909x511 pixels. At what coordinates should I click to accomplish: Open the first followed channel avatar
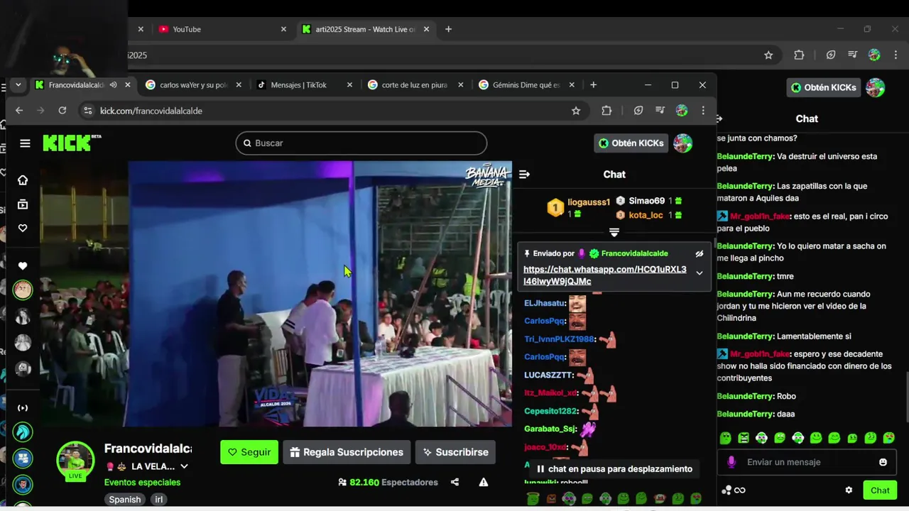[23, 289]
